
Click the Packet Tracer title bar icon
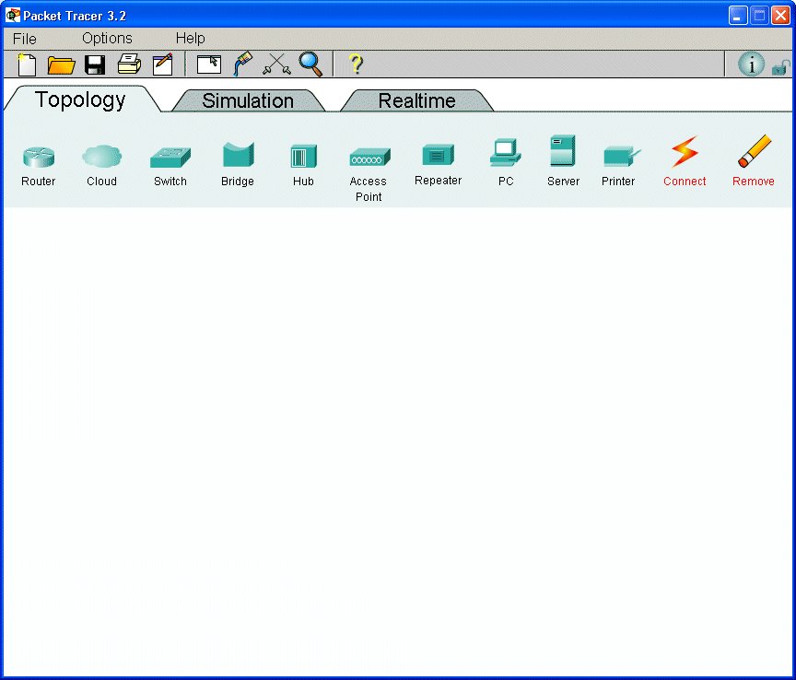point(13,16)
